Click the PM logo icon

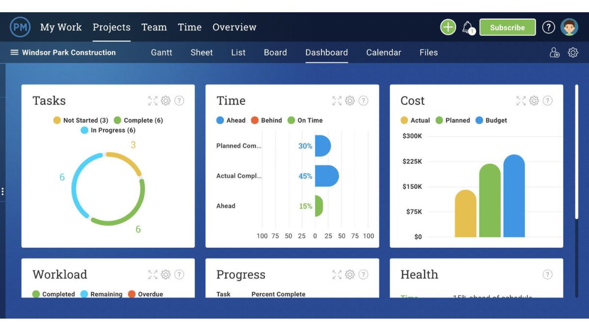pyautogui.click(x=20, y=27)
